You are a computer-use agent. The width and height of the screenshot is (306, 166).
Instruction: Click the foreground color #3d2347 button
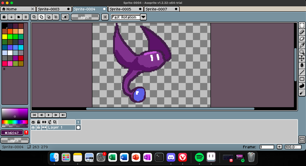click(12, 133)
